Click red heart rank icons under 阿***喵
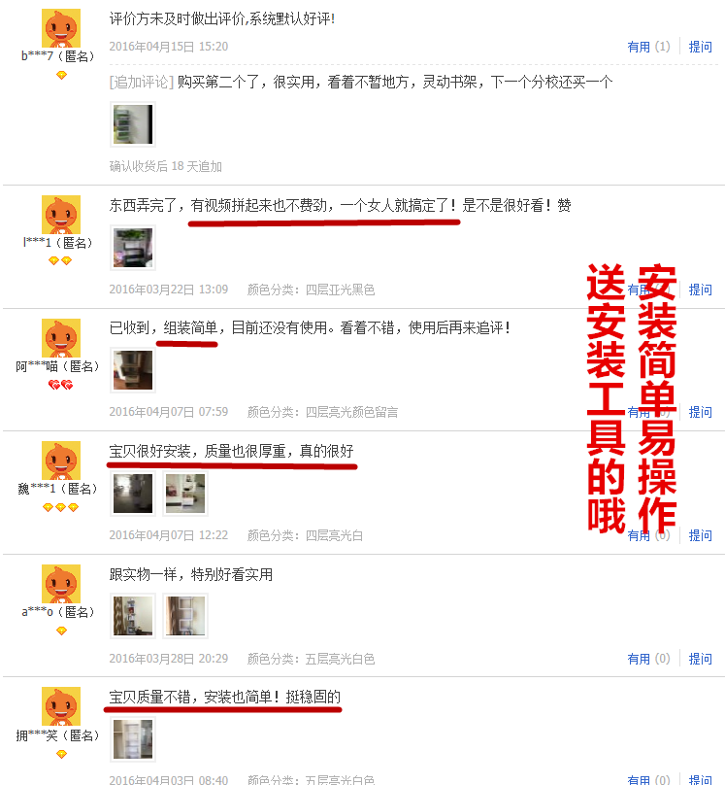The width and height of the screenshot is (725, 785). (60, 385)
